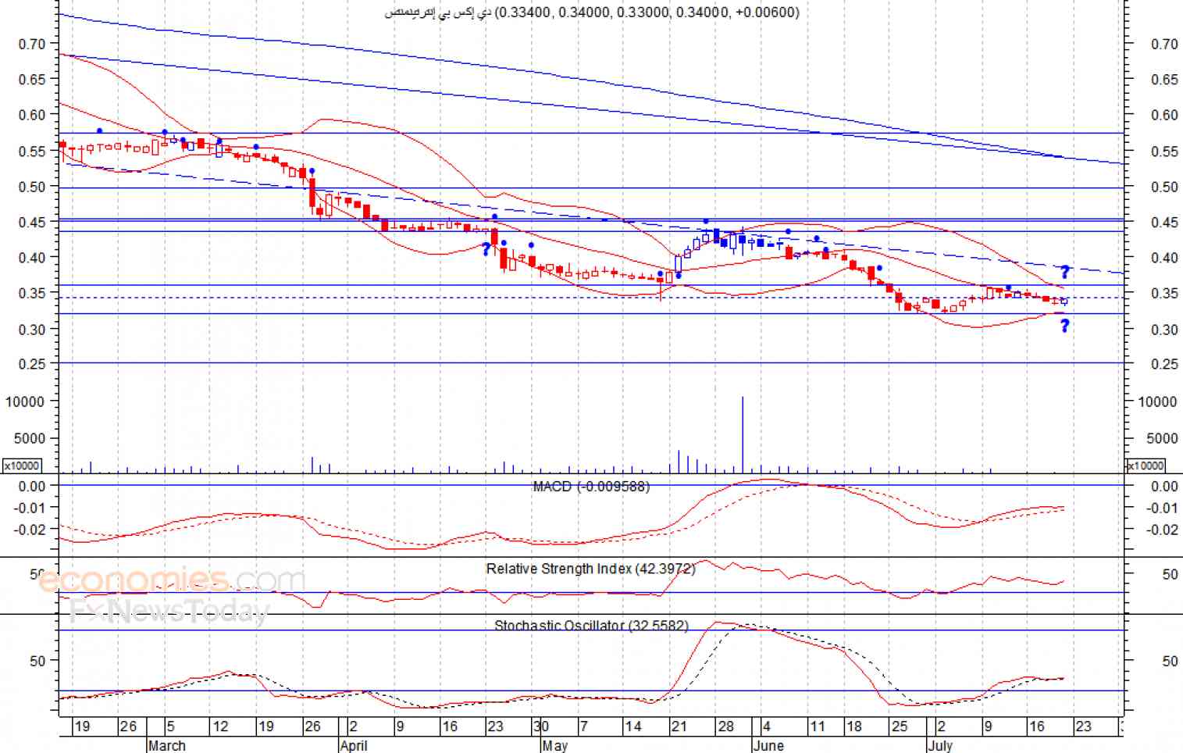
Task: Click the tallest volume bar in early June
Action: click(x=742, y=434)
